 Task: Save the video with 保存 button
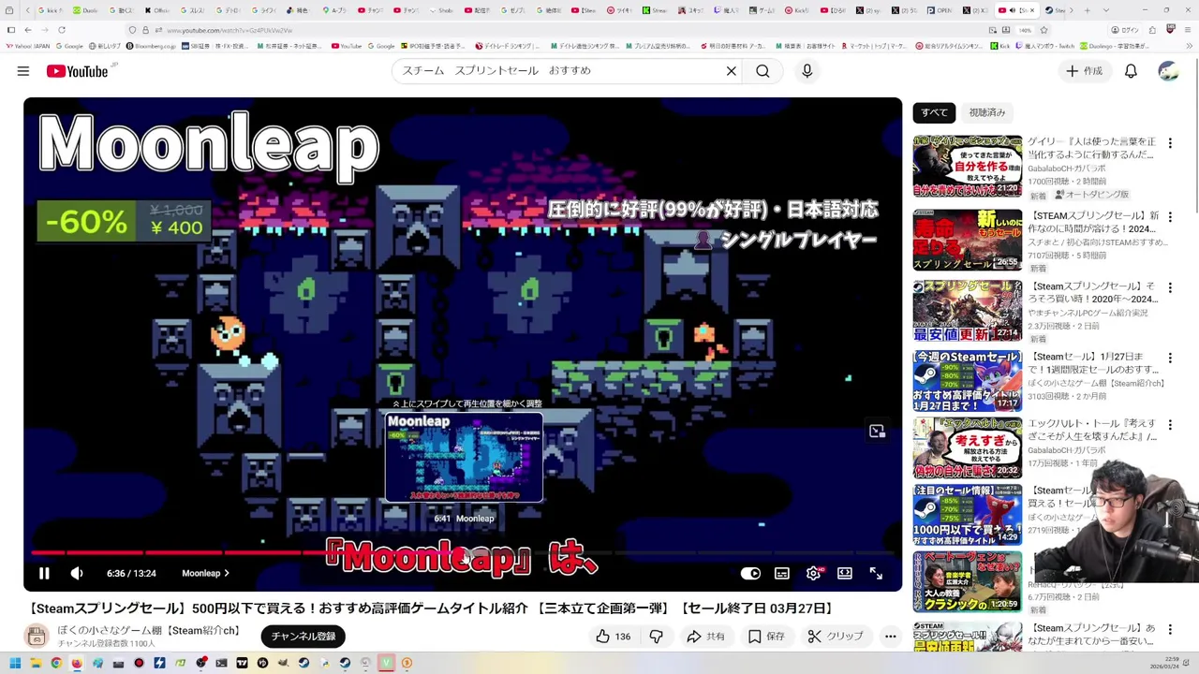pos(765,637)
